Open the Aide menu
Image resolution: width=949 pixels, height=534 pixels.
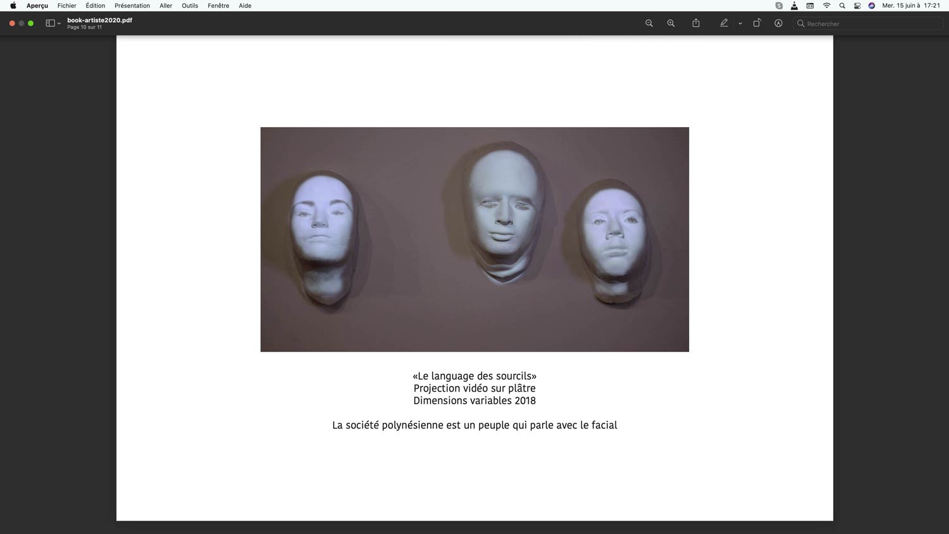click(245, 6)
